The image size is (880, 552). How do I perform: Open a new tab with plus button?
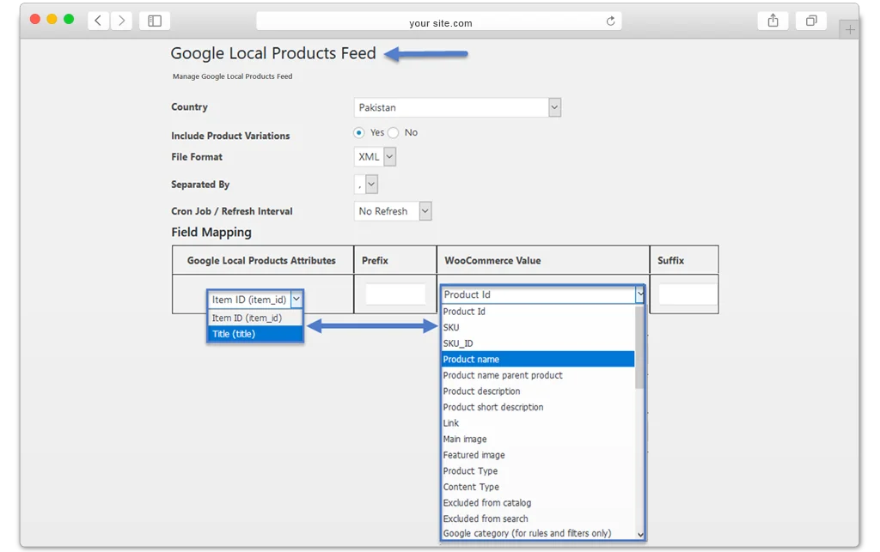click(x=850, y=29)
